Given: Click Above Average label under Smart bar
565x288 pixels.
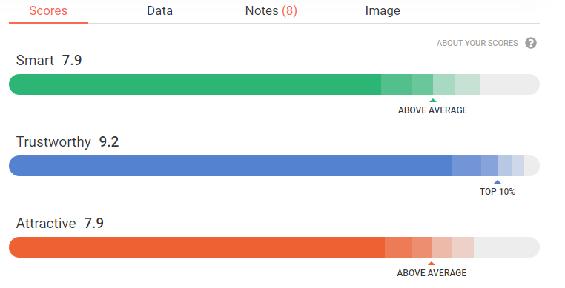Looking at the screenshot, I should 432,110.
